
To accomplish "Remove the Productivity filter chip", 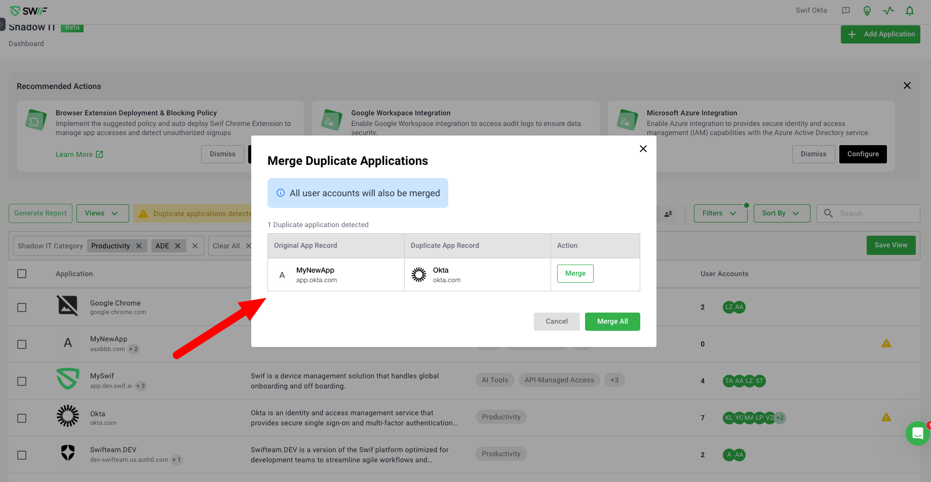I will tap(139, 246).
